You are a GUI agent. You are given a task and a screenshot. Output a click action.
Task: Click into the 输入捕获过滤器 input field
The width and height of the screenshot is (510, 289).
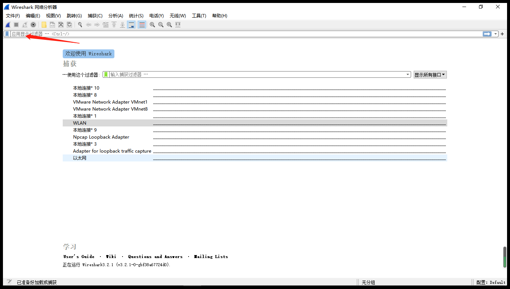pyautogui.click(x=257, y=74)
